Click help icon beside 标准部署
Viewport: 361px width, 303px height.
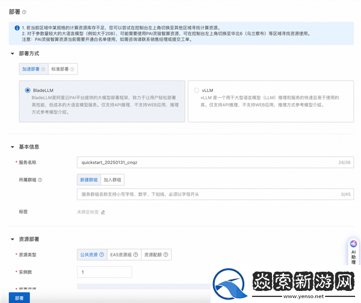pos(72,69)
